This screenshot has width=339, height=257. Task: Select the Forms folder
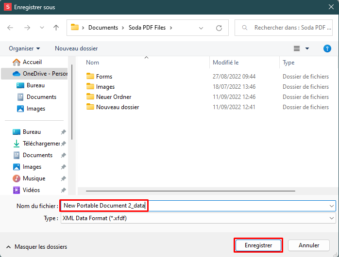[104, 77]
